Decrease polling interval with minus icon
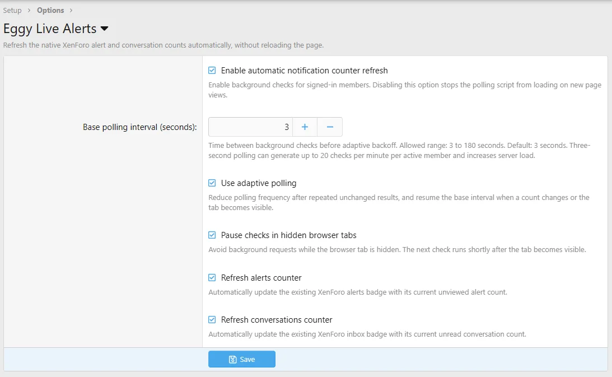The width and height of the screenshot is (612, 377). coord(330,127)
